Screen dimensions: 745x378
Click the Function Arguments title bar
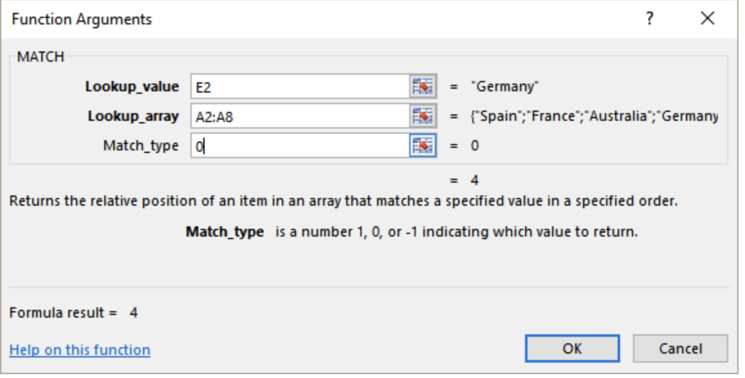(257, 16)
